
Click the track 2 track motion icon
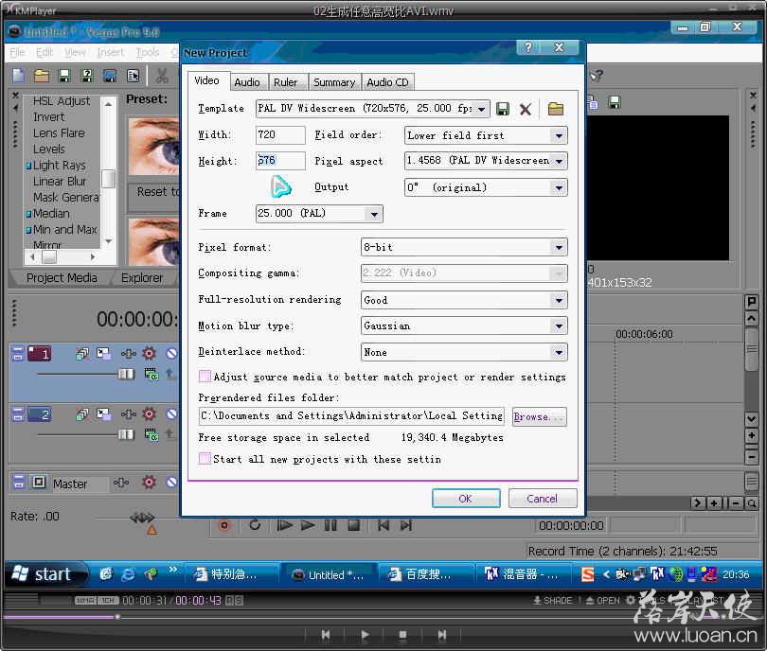tap(103, 414)
